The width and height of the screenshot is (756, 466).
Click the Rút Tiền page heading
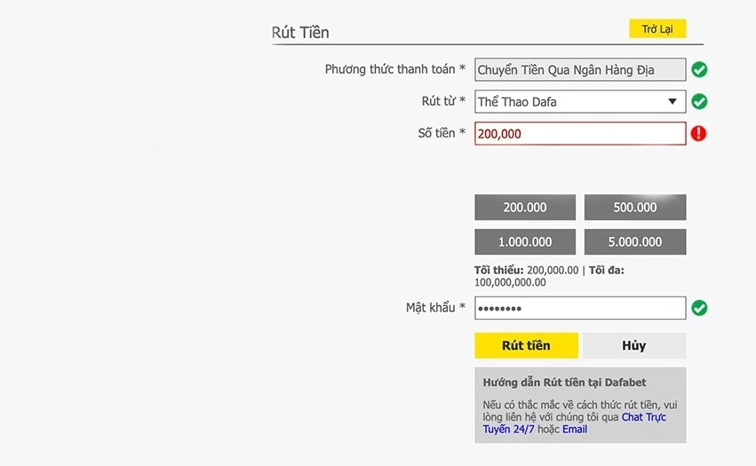(300, 32)
